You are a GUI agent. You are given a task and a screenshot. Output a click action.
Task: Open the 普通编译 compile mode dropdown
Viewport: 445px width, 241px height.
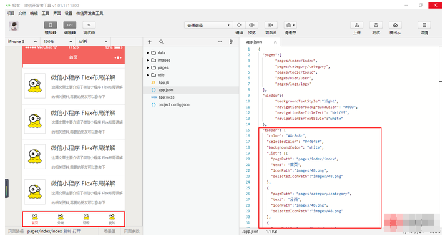[208, 25]
